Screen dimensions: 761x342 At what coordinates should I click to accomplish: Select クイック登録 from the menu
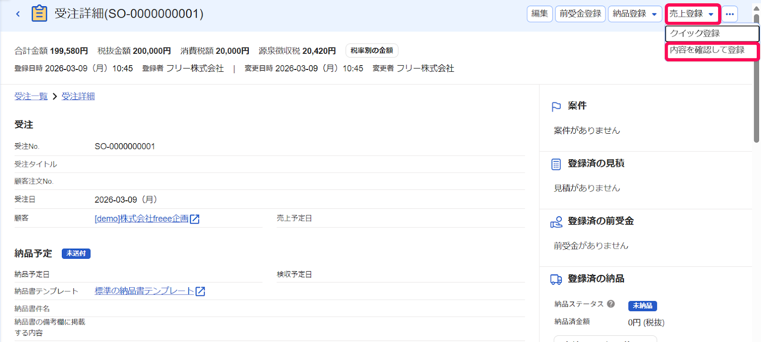pyautogui.click(x=712, y=33)
